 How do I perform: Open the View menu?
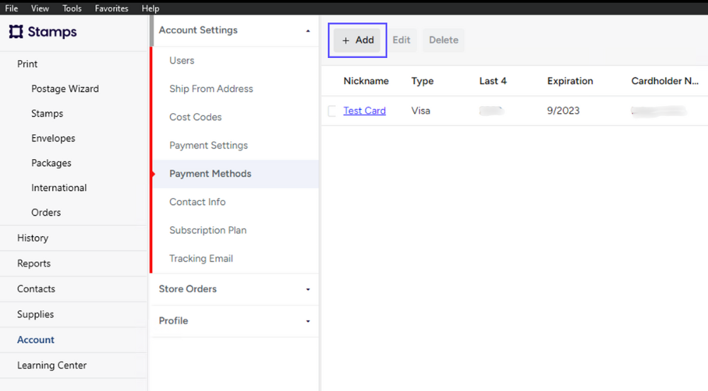(x=40, y=8)
